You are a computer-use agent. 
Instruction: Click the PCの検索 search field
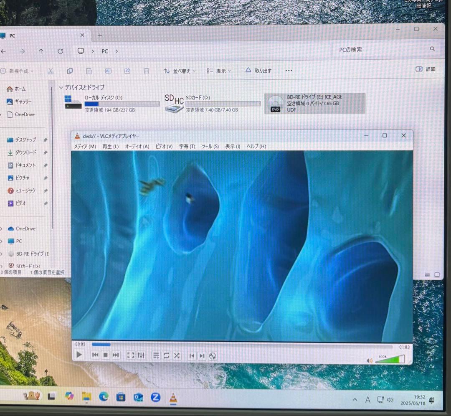pos(382,50)
